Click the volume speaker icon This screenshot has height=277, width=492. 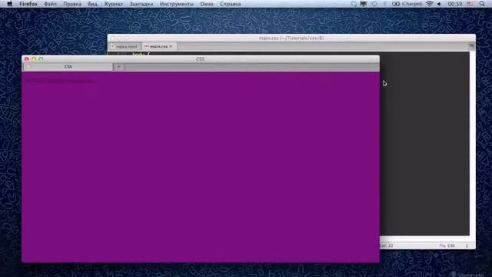click(x=439, y=4)
